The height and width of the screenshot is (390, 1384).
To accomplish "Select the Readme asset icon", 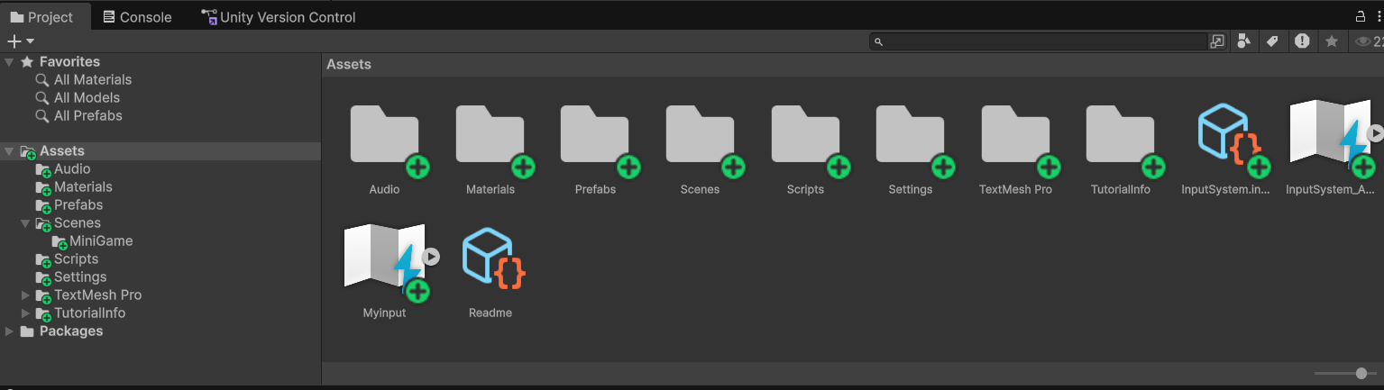I will (x=490, y=261).
